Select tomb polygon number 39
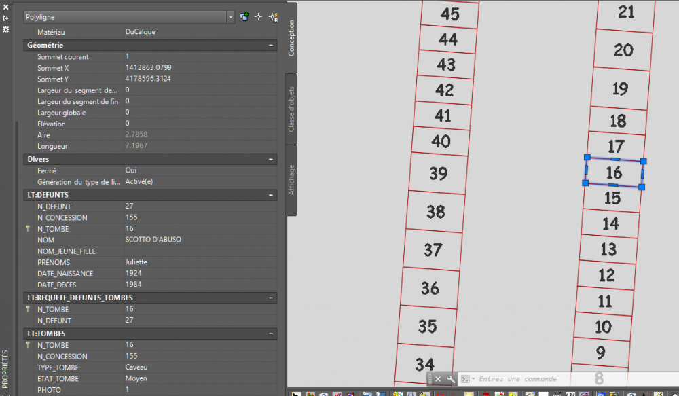The image size is (679, 396). [x=438, y=173]
